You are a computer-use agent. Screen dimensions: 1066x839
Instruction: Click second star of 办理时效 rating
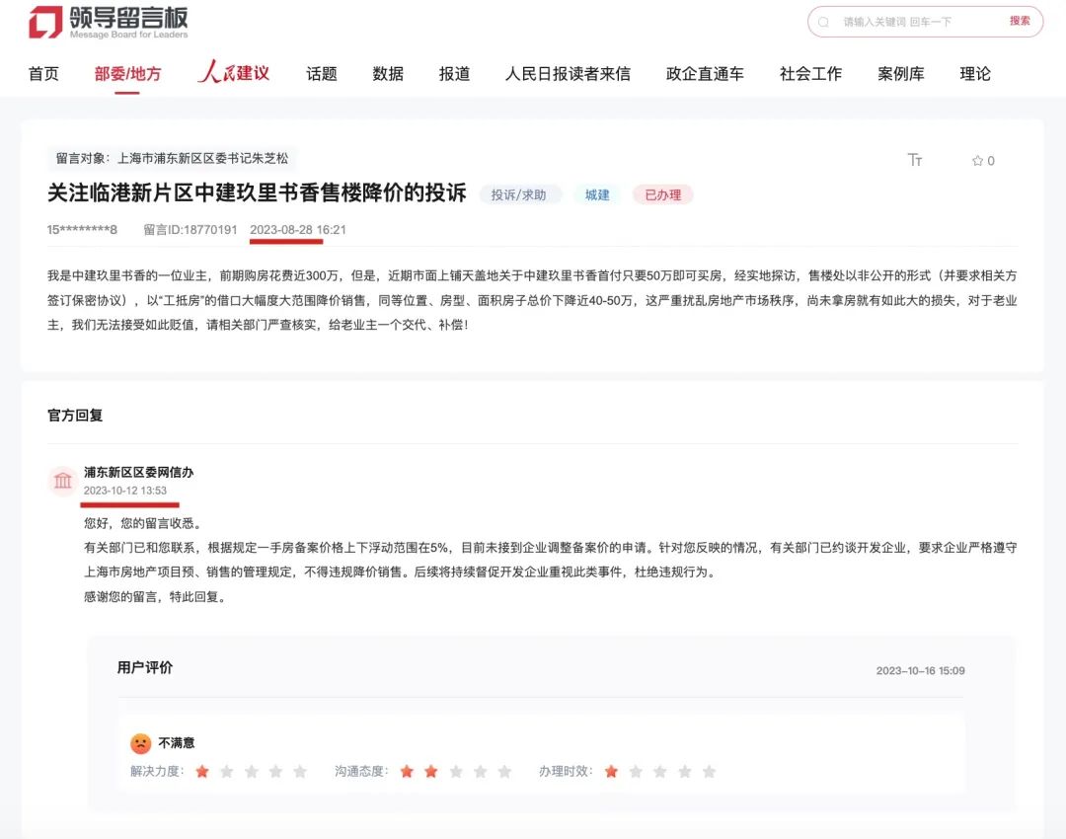(636, 771)
